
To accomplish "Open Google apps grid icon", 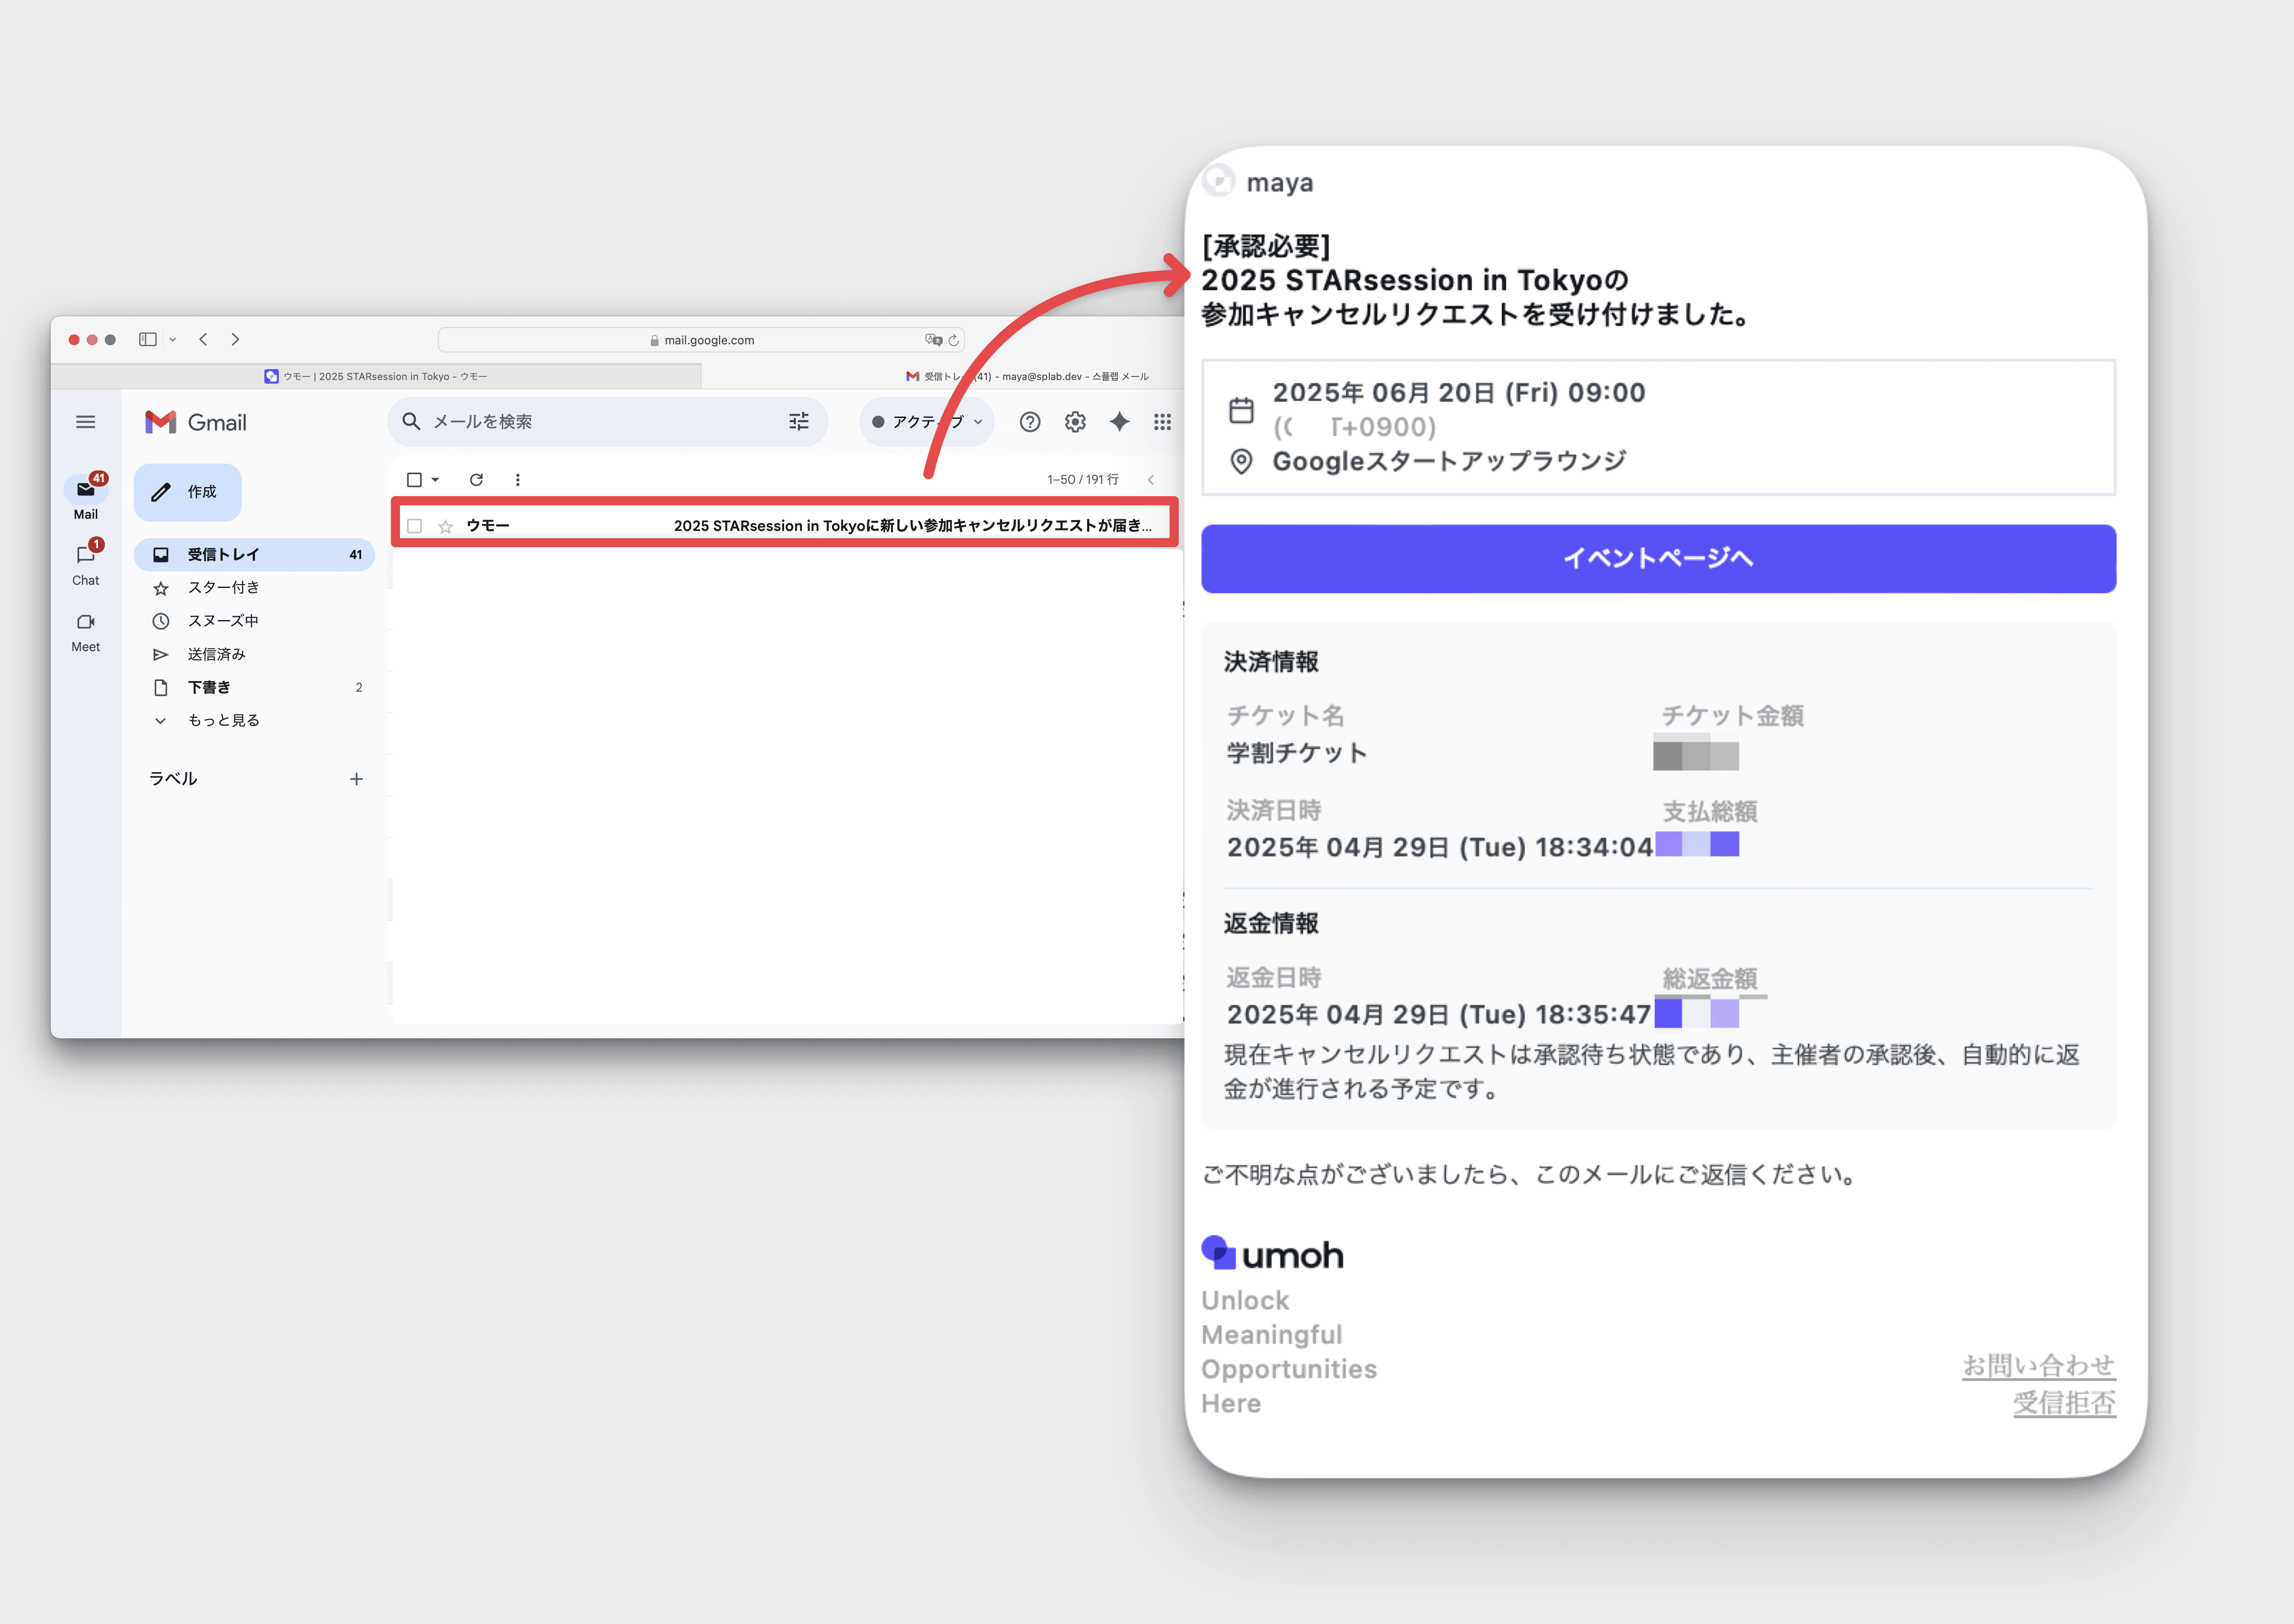I will tap(1162, 422).
